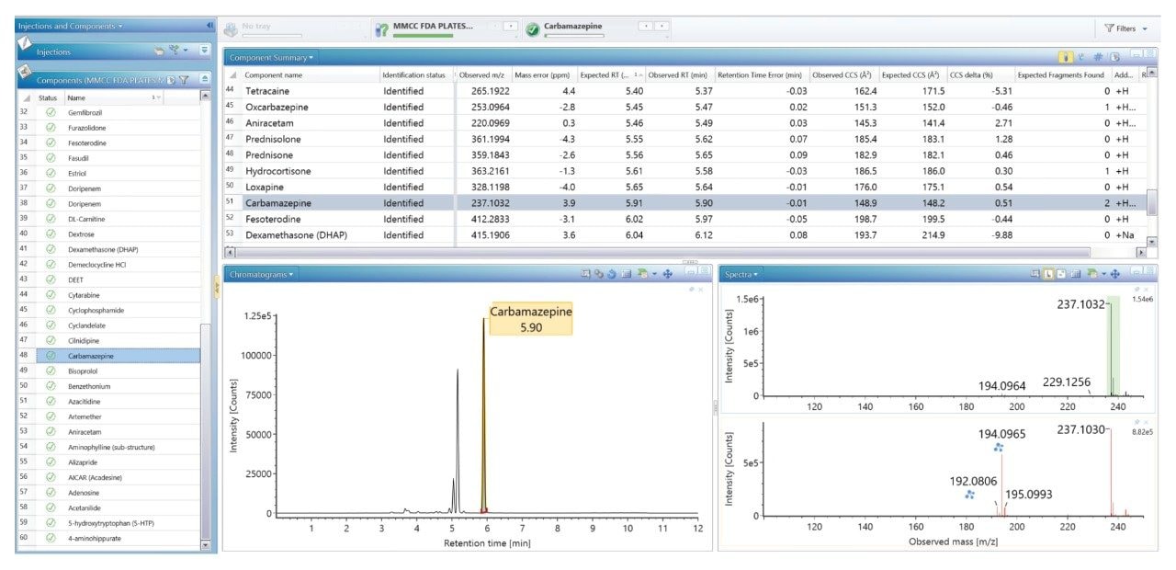Viewport: 1176px width, 570px height.
Task: Click the green export icon in Spectra toolbar
Action: click(1092, 273)
